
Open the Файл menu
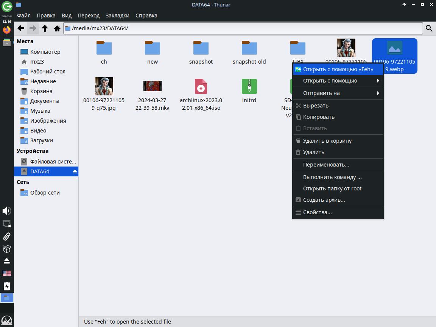[x=24, y=16]
